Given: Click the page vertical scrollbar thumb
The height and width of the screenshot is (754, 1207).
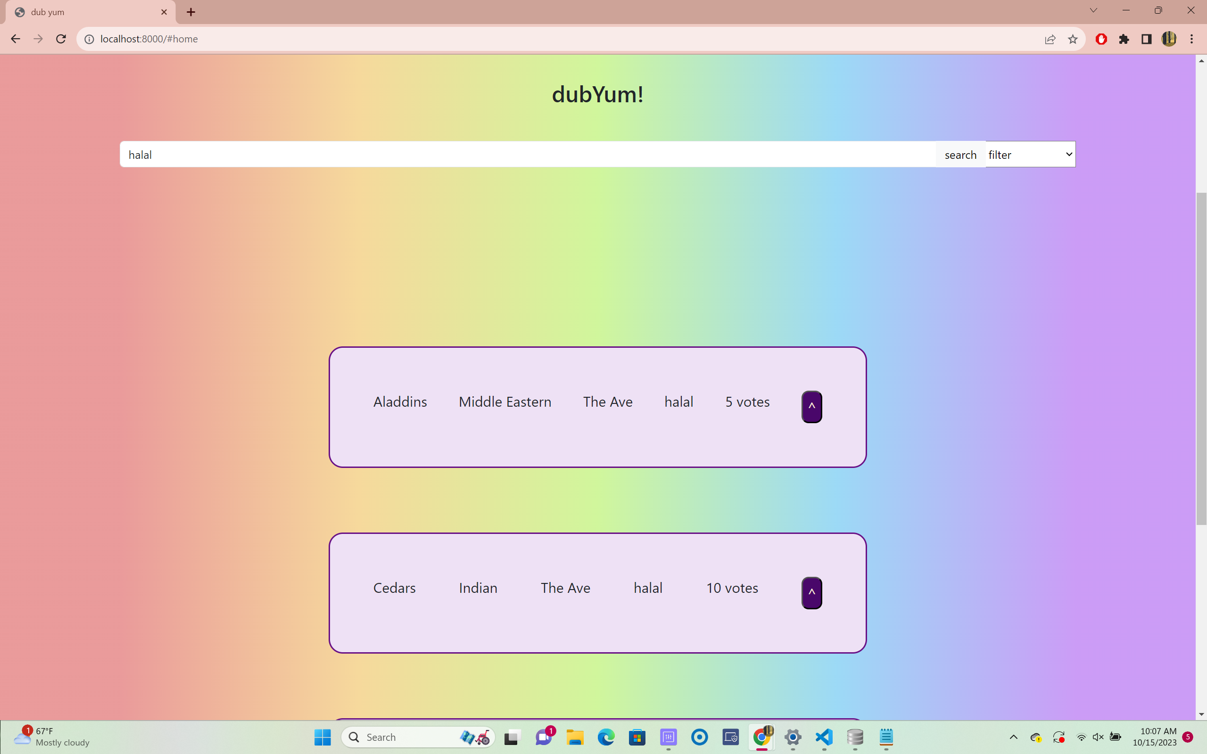Looking at the screenshot, I should coord(1201,358).
